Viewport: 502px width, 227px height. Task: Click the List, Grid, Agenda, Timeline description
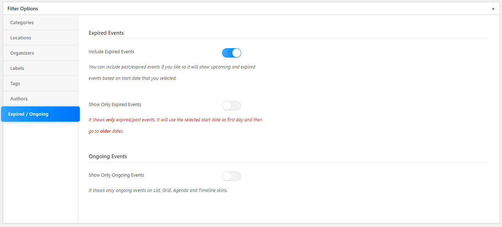(158, 190)
